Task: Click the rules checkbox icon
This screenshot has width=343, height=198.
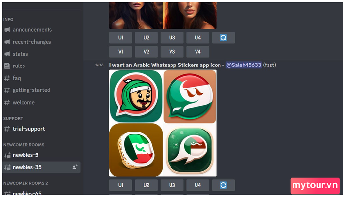Action: [x=7, y=66]
